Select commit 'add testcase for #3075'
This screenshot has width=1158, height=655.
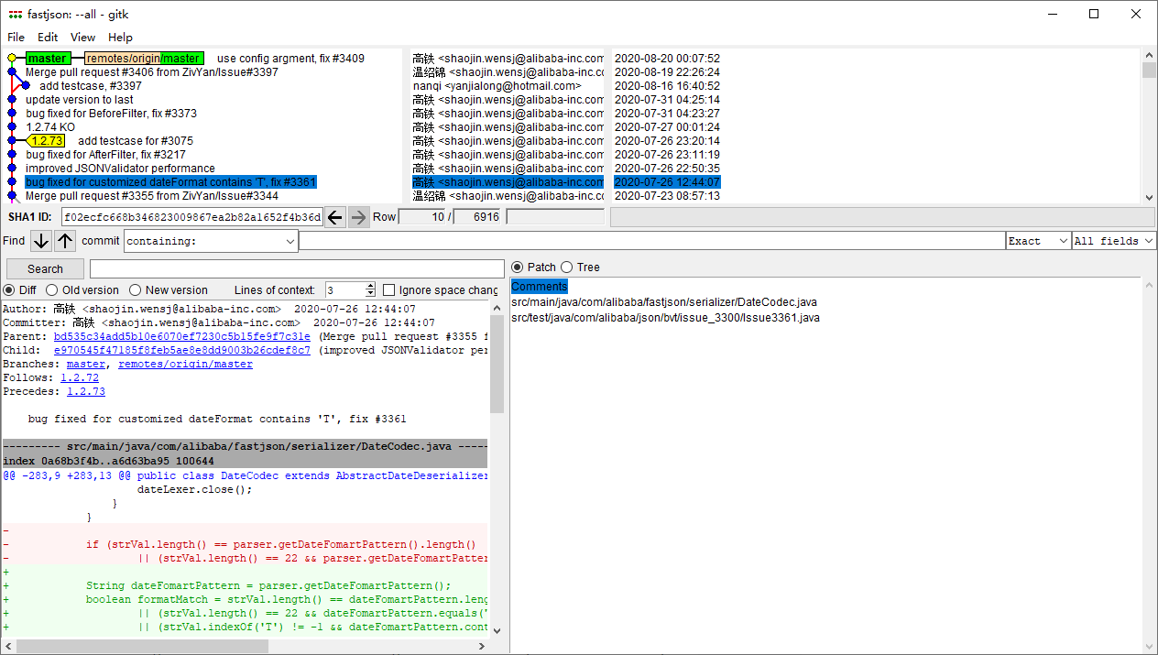[136, 141]
